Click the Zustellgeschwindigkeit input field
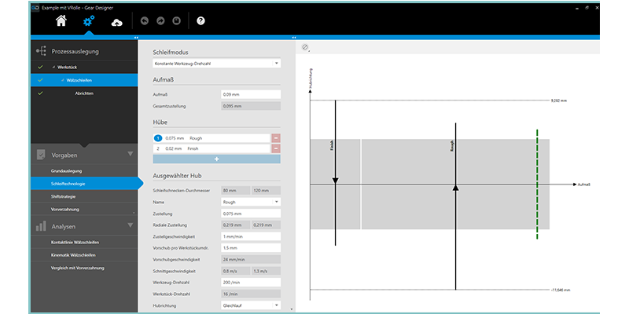 pos(251,236)
